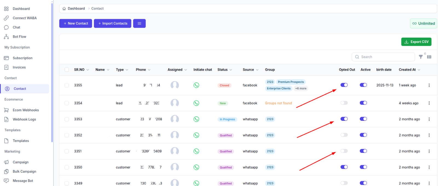Open row actions menu for contact 3352

click(429, 135)
